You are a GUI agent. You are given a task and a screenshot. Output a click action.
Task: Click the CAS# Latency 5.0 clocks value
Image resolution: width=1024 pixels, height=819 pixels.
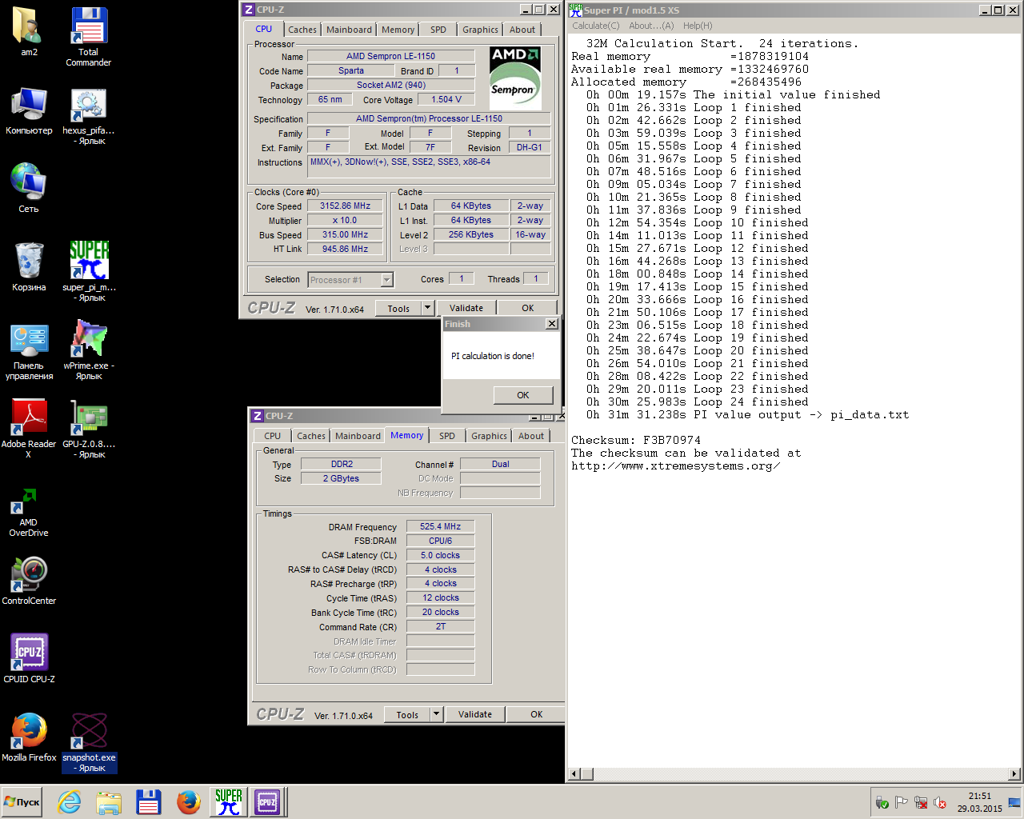pos(441,555)
